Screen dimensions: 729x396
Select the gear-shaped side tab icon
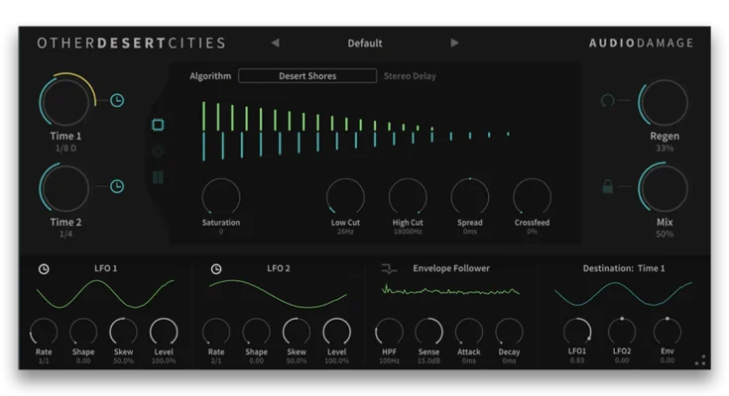tap(158, 151)
